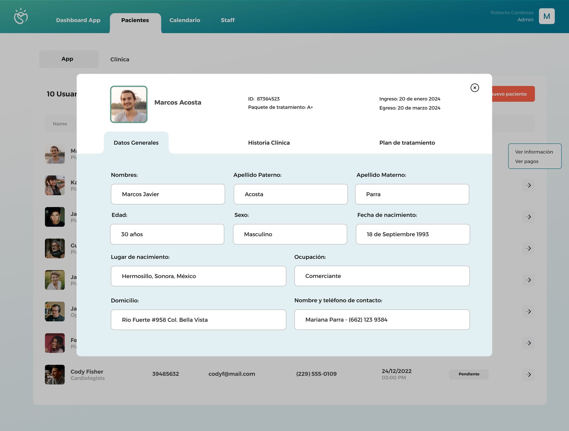The height and width of the screenshot is (431, 569).
Task: Click Ver Información menu option
Action: (534, 152)
